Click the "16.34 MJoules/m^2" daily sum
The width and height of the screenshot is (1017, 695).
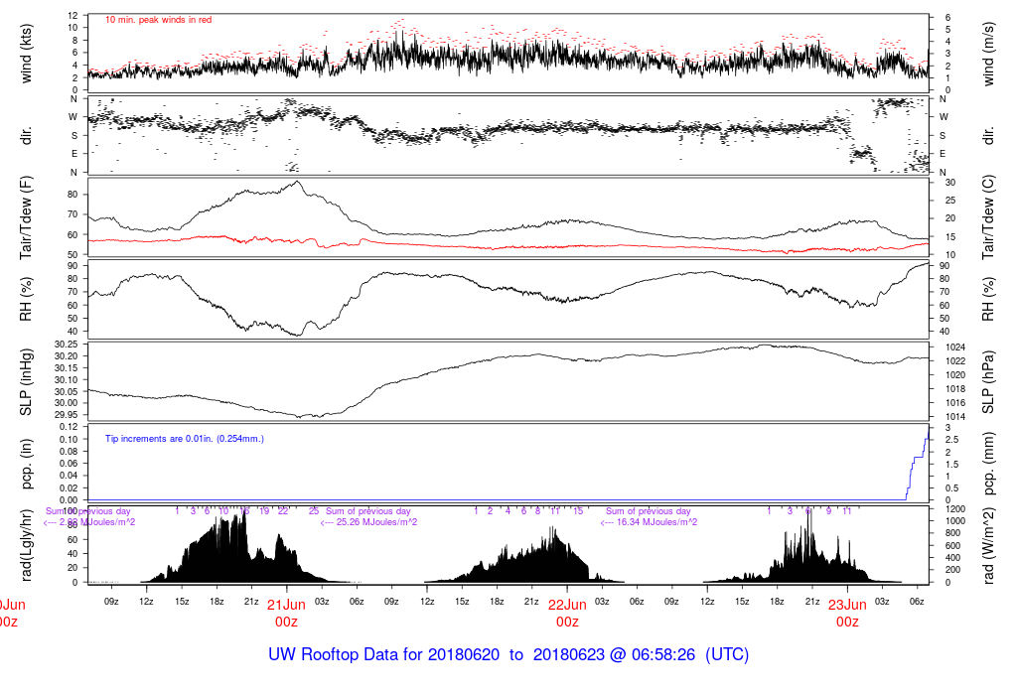click(x=659, y=522)
